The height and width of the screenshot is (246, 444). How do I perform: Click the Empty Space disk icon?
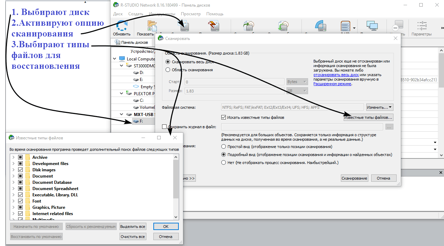(136, 87)
